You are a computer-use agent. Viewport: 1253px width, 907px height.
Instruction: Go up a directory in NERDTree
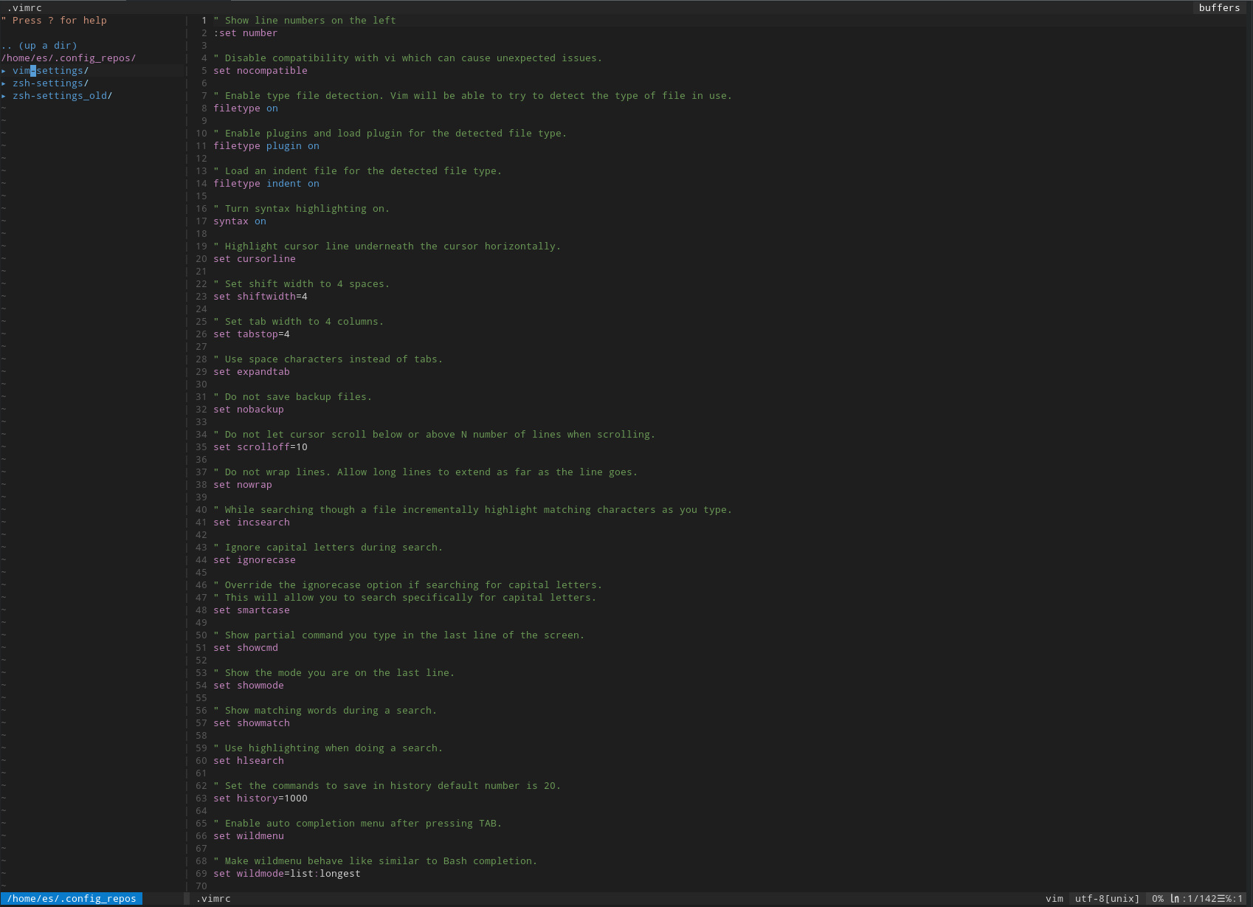[x=39, y=46]
